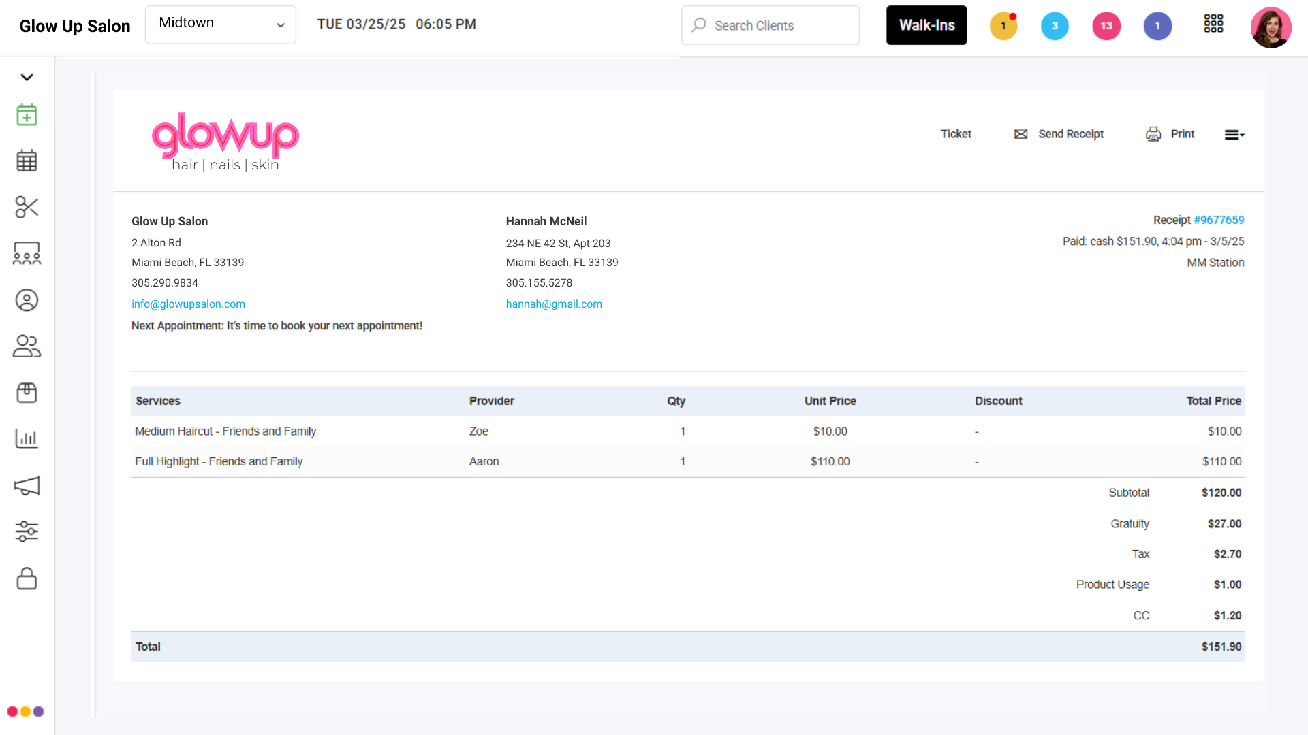
Task: Open the scissors services icon
Action: pos(27,207)
